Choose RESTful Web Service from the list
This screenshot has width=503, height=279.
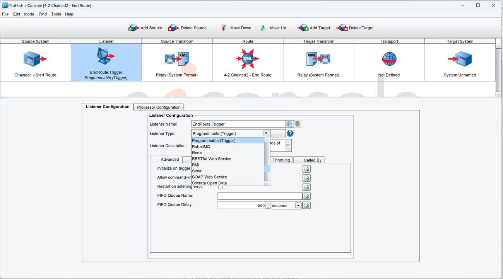[228, 159]
